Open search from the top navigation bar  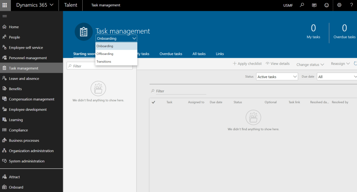coord(302,5)
